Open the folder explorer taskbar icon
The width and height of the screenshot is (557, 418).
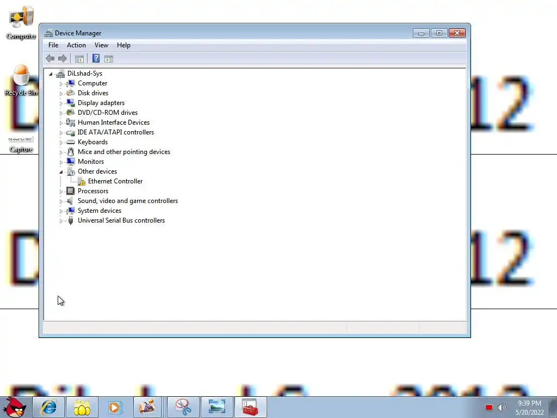coord(82,407)
